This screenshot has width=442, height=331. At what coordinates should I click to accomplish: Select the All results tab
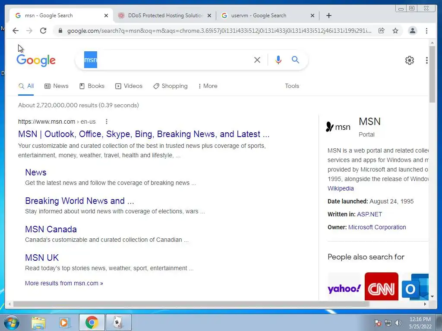[x=26, y=86]
